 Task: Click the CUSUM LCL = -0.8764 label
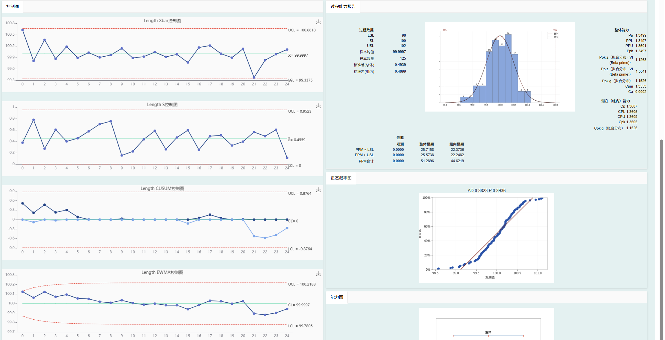[300, 249]
